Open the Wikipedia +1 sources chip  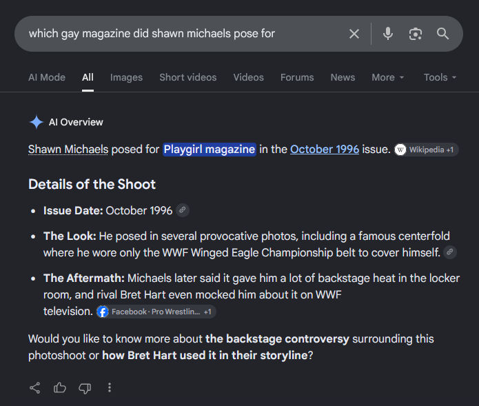click(426, 150)
